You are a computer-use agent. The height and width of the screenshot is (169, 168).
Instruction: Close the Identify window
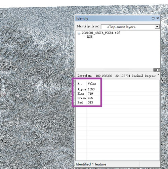(158, 18)
